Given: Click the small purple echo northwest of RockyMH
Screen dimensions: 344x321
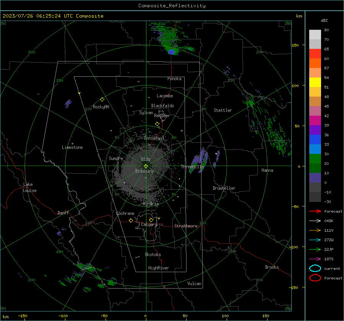Looking at the screenshot, I should click(68, 103).
